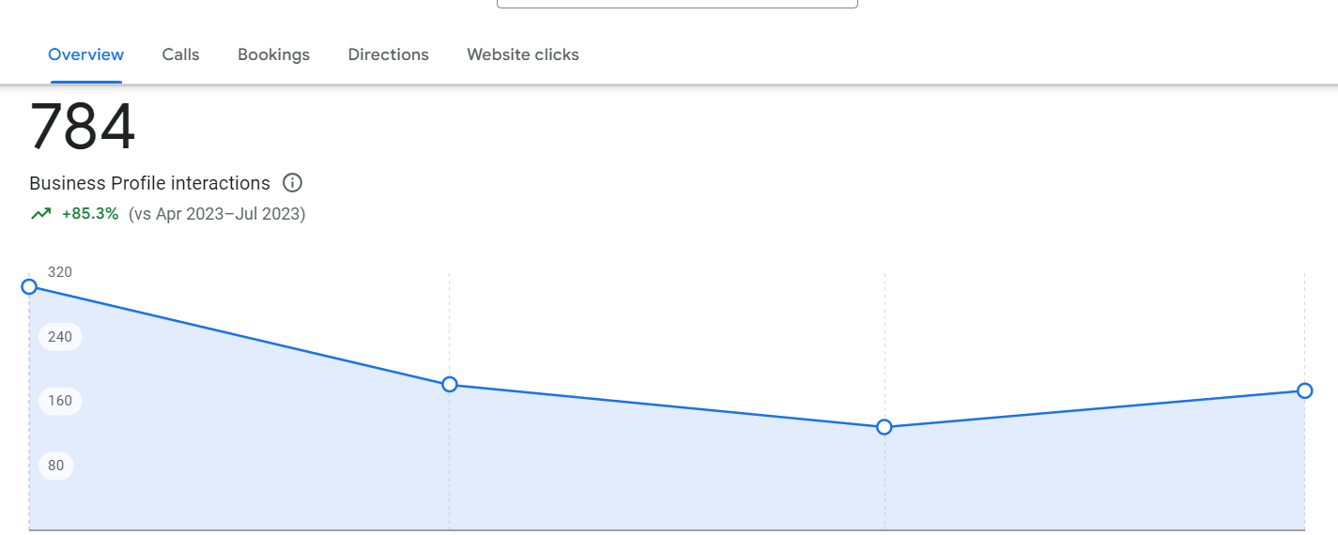Viewport: 1338px width, 535px height.
Task: Click the Business Profile interactions label
Action: tap(149, 183)
